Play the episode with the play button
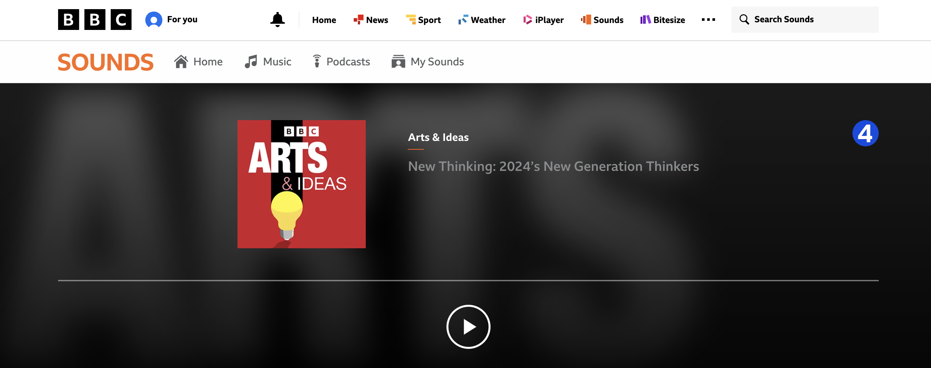This screenshot has width=931, height=368. click(x=468, y=327)
